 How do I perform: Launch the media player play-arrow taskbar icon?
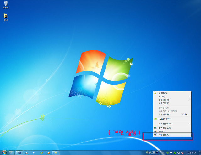(34, 153)
